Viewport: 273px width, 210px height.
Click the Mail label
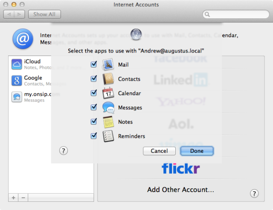(123, 64)
